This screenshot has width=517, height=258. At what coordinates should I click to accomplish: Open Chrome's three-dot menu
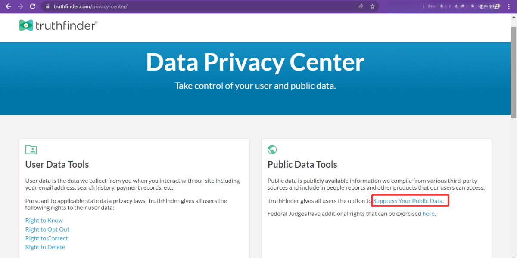point(510,6)
